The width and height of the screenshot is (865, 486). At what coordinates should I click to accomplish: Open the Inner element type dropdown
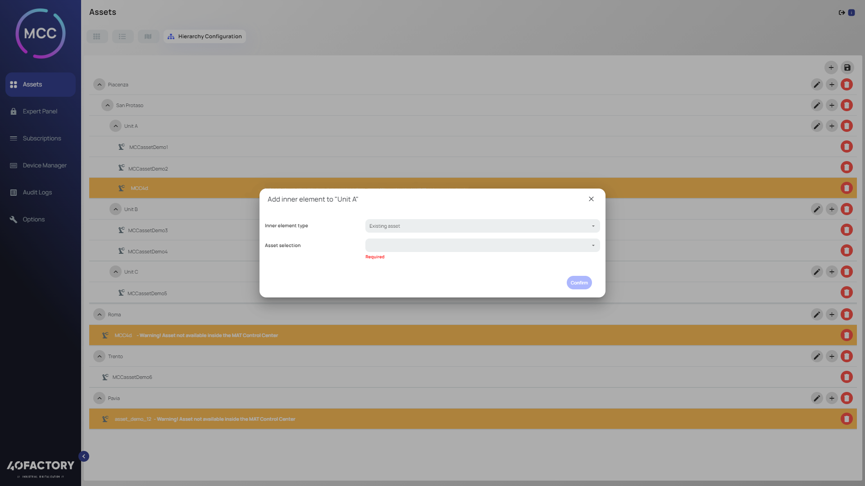tap(482, 226)
